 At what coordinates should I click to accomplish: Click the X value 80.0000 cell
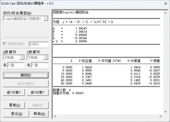coord(67,84)
